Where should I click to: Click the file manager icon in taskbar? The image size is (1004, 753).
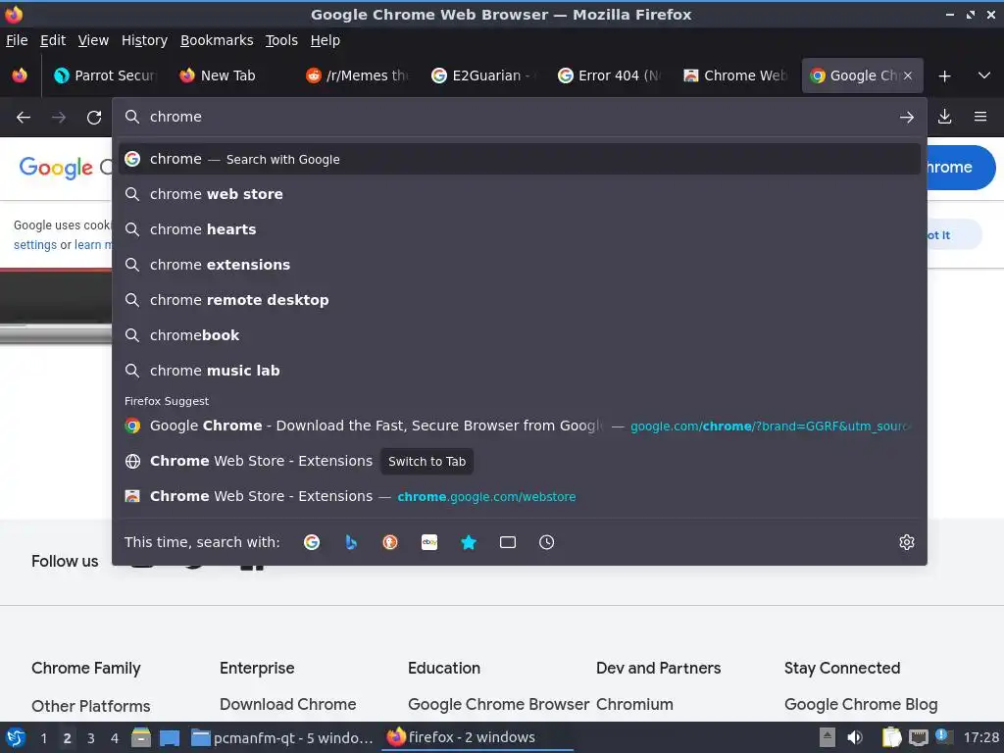(x=141, y=737)
